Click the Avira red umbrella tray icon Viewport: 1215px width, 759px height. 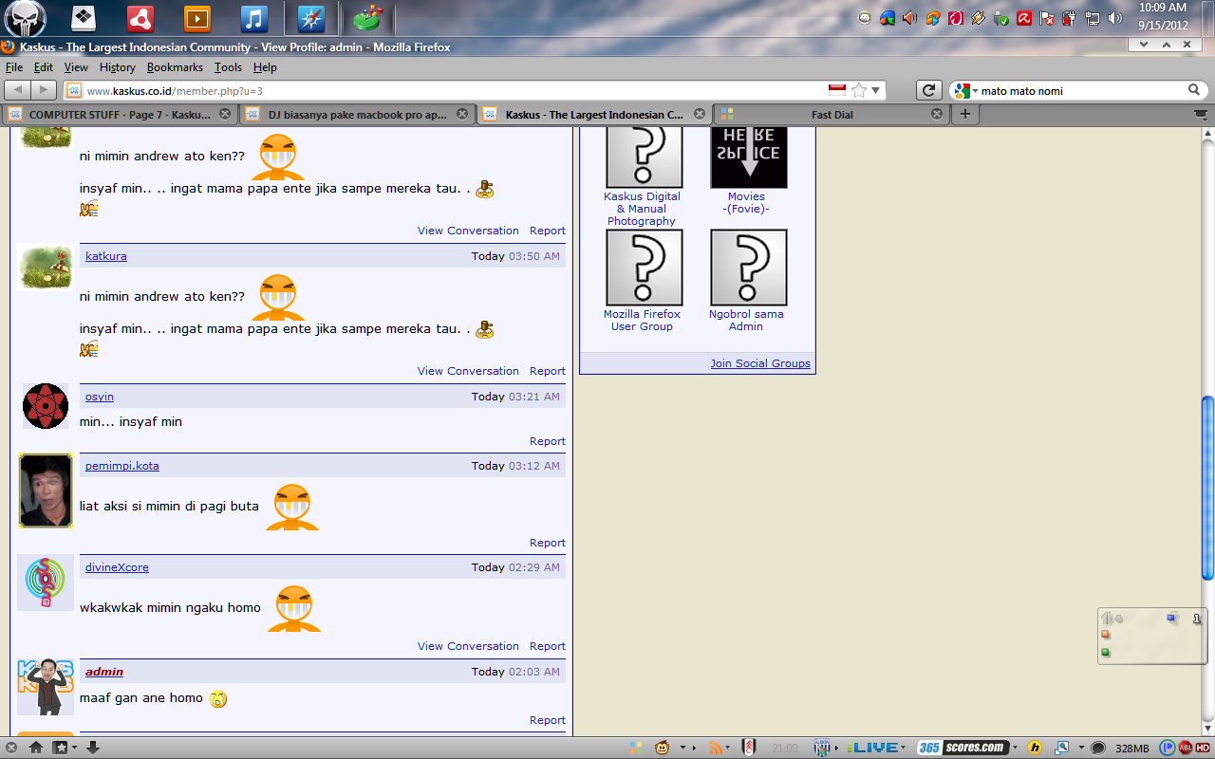tap(1024, 17)
